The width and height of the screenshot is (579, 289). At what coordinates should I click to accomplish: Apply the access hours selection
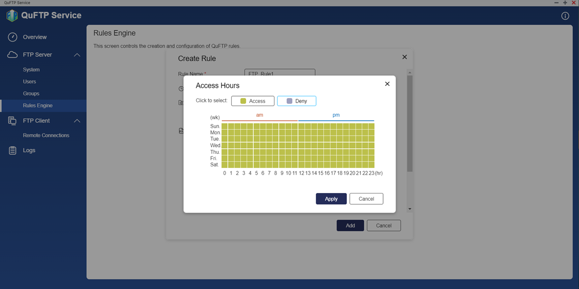coord(331,199)
